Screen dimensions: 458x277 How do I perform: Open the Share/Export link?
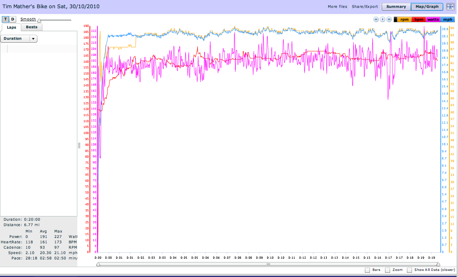pos(365,6)
